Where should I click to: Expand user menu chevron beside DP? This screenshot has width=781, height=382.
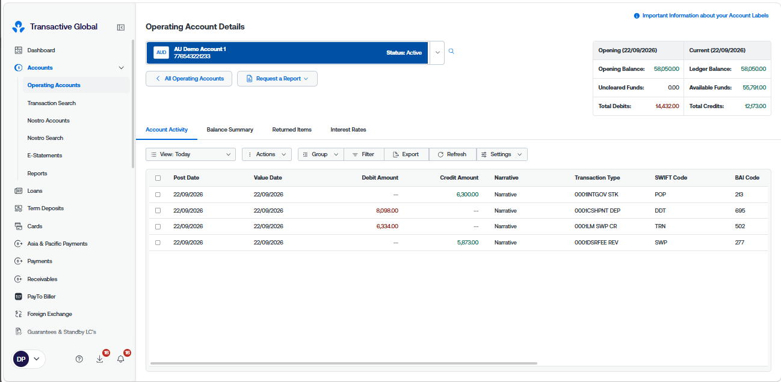click(x=37, y=359)
